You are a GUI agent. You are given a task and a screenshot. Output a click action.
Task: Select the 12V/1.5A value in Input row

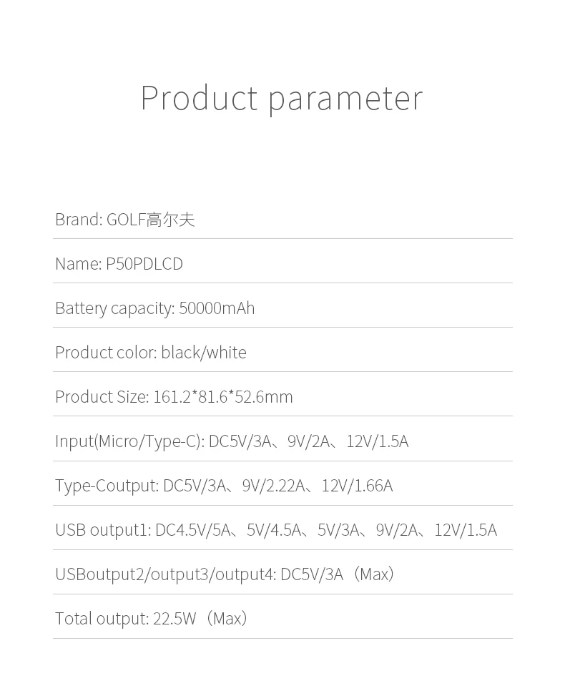pyautogui.click(x=378, y=441)
